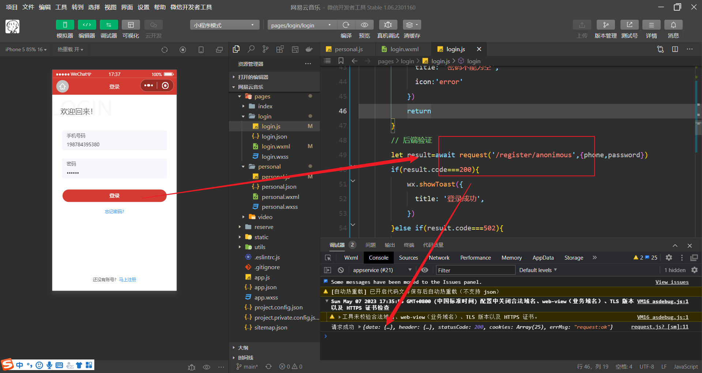Click the preview eye icon (预览)

click(365, 25)
